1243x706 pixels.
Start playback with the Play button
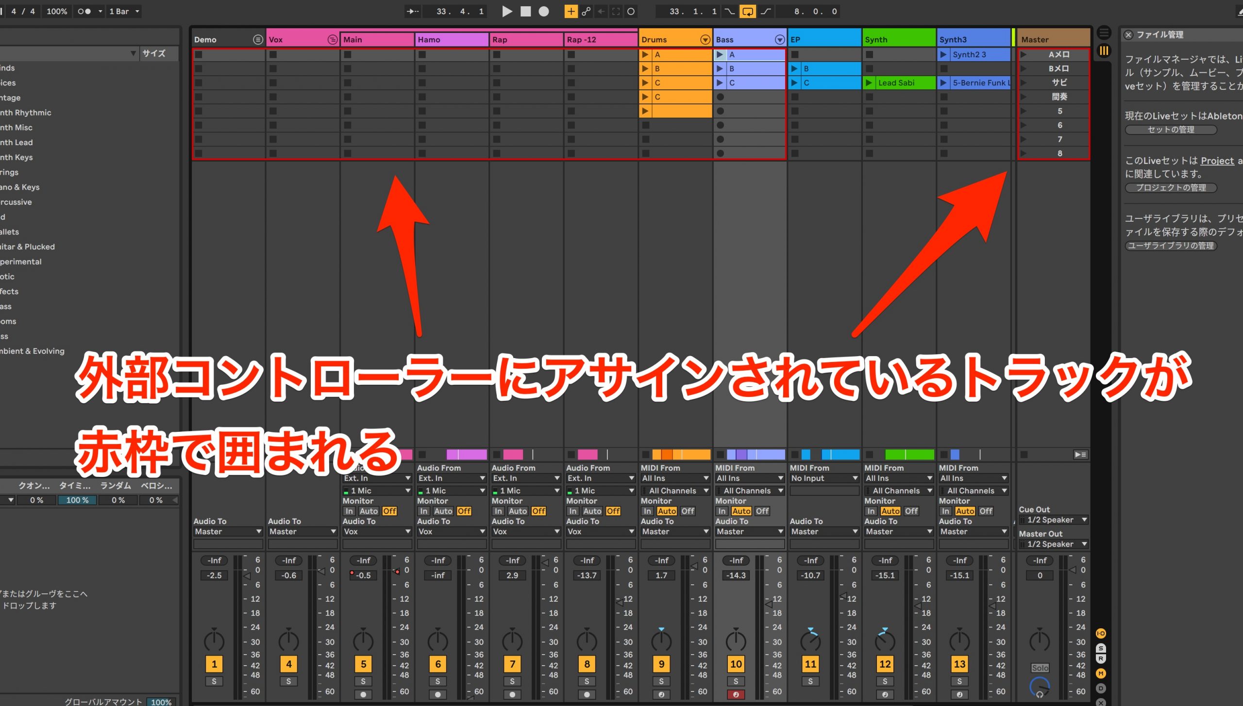tap(507, 11)
